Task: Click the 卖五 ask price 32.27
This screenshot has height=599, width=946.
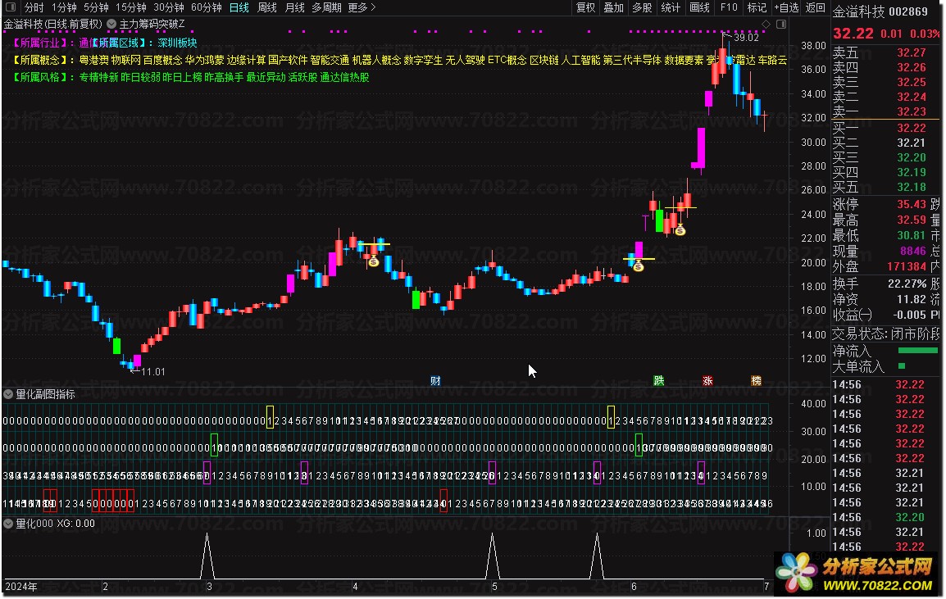Action: (x=911, y=52)
